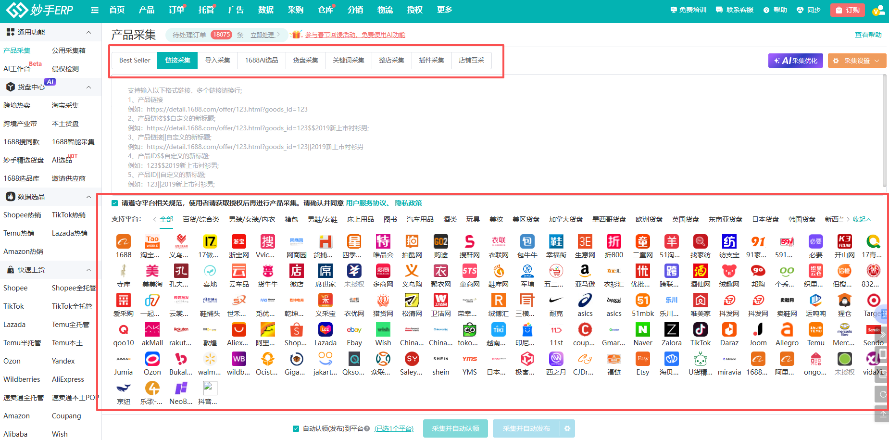Collapse platform categories with 收起
Image resolution: width=889 pixels, height=440 pixels.
(x=861, y=219)
